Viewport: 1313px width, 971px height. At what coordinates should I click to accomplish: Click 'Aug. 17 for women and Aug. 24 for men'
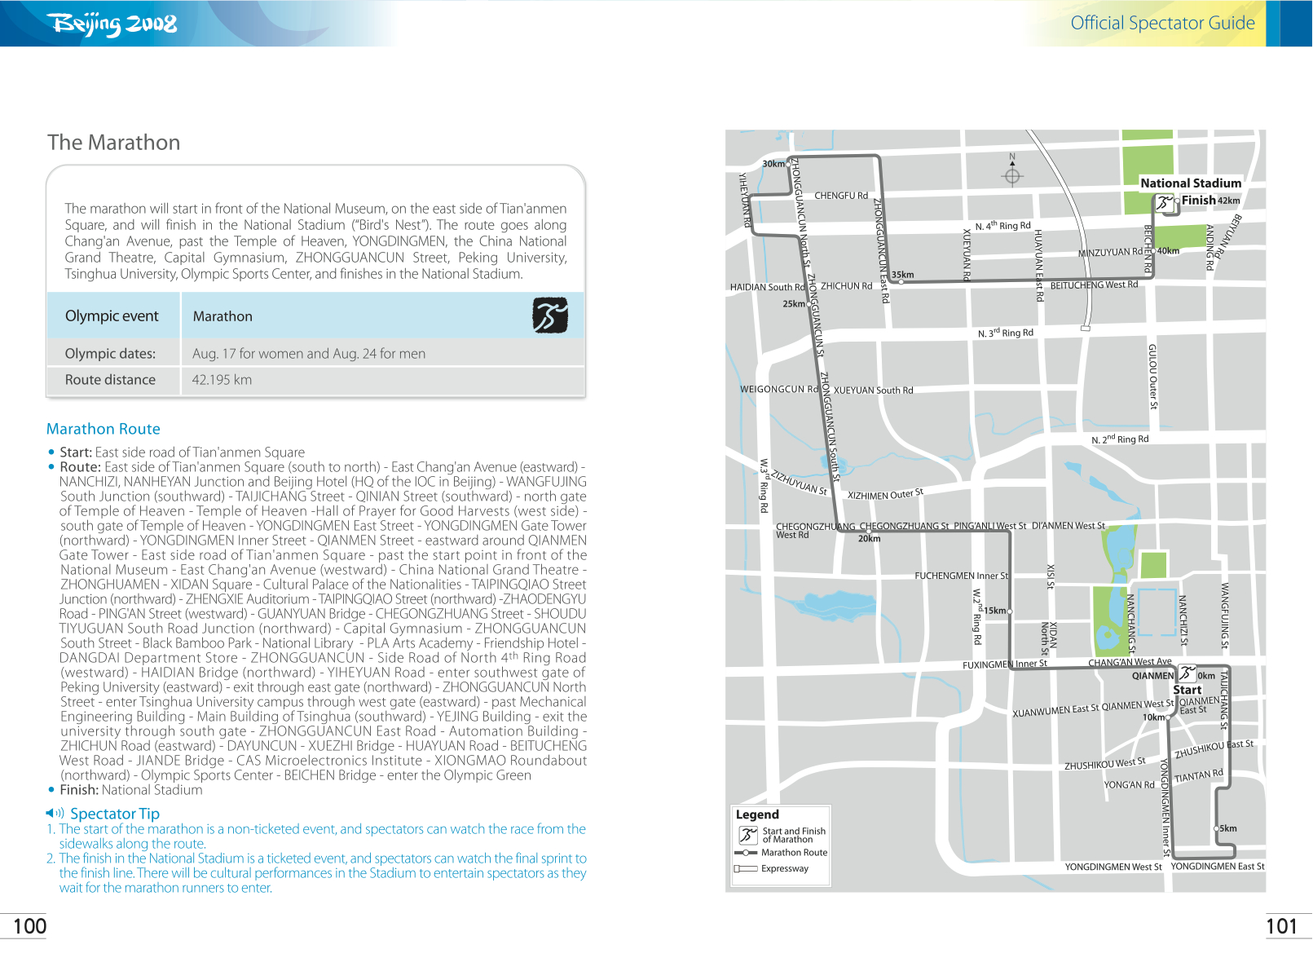(309, 354)
